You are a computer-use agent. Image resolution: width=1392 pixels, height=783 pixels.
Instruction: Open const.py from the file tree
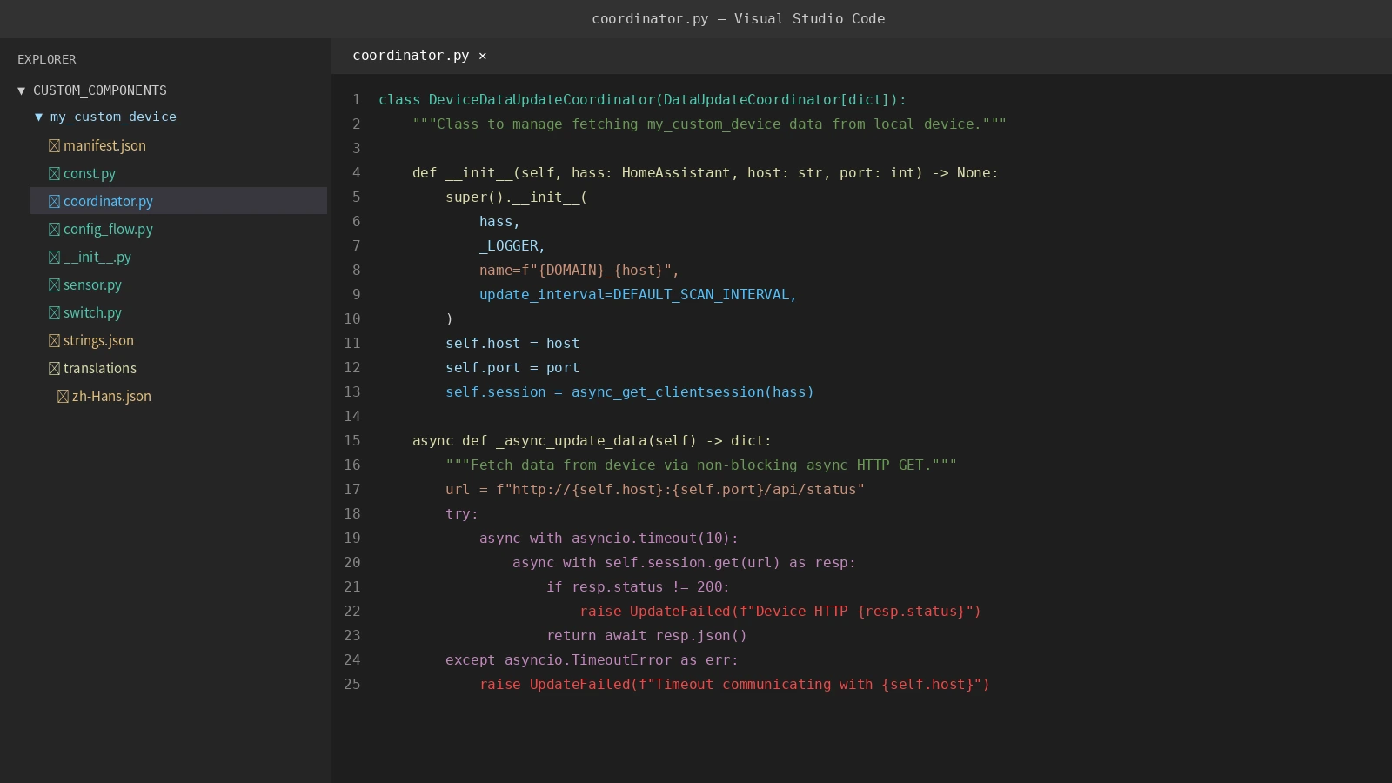(x=90, y=173)
